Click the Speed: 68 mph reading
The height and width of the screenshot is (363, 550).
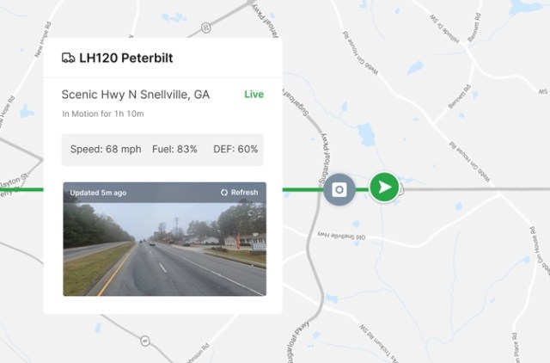[x=106, y=149]
